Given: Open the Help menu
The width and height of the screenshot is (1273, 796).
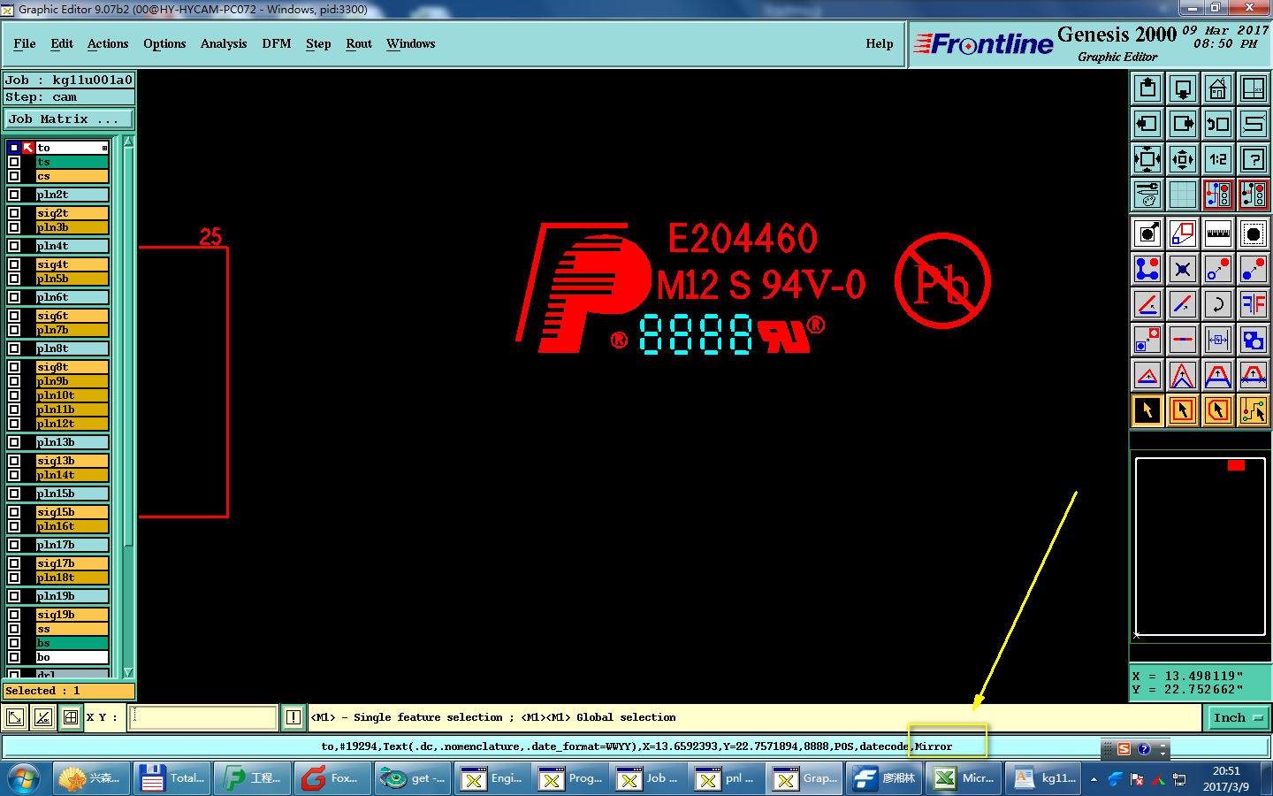Looking at the screenshot, I should click(880, 43).
